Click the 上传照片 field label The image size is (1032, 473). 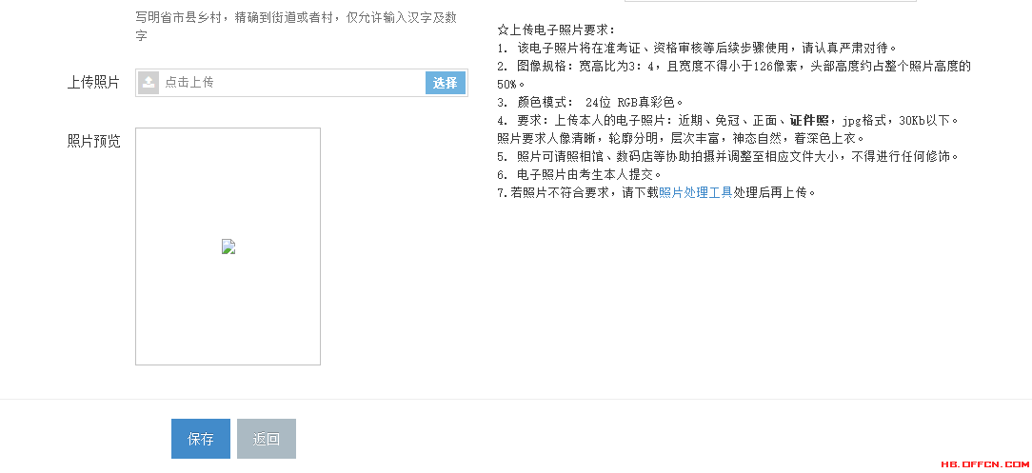pos(93,83)
